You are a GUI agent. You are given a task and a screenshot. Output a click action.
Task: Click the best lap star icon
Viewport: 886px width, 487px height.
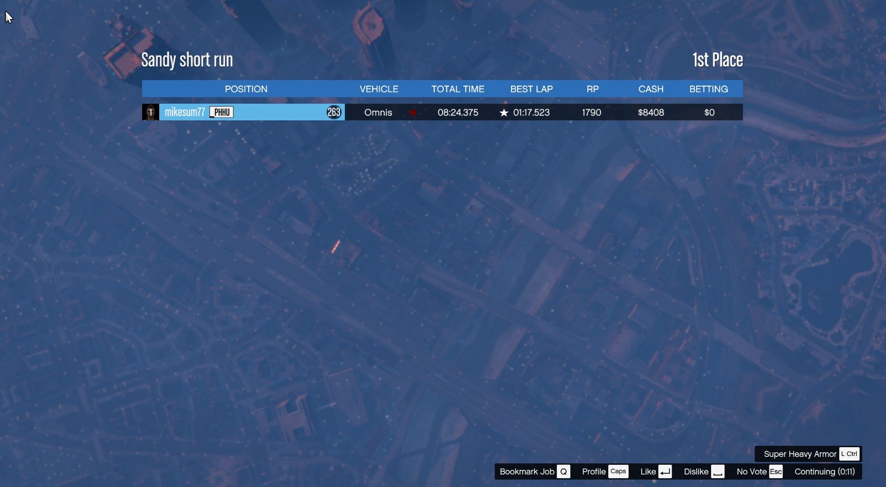(x=504, y=112)
